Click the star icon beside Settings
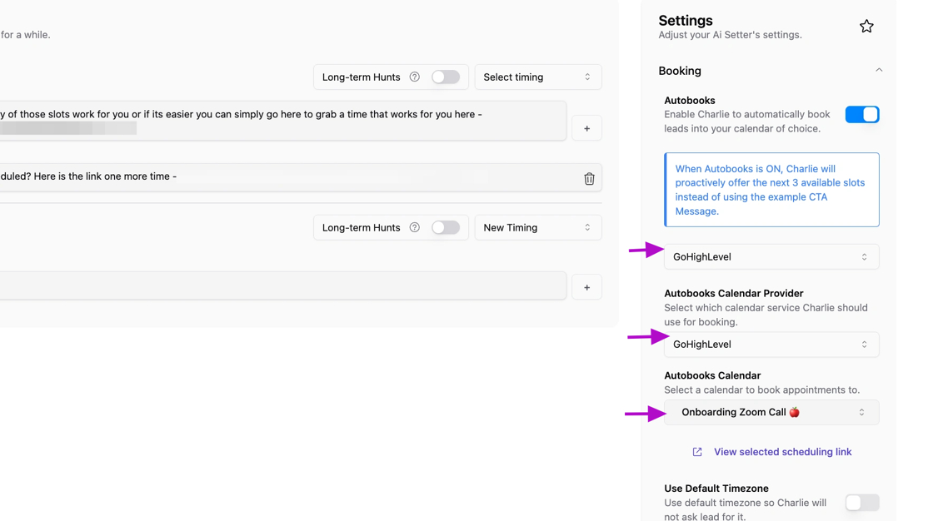This screenshot has width=933, height=521. pyautogui.click(x=866, y=26)
